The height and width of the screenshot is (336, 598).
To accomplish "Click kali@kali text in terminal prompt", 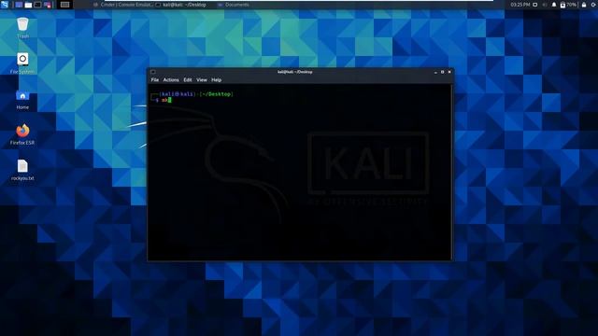I will click(x=177, y=94).
